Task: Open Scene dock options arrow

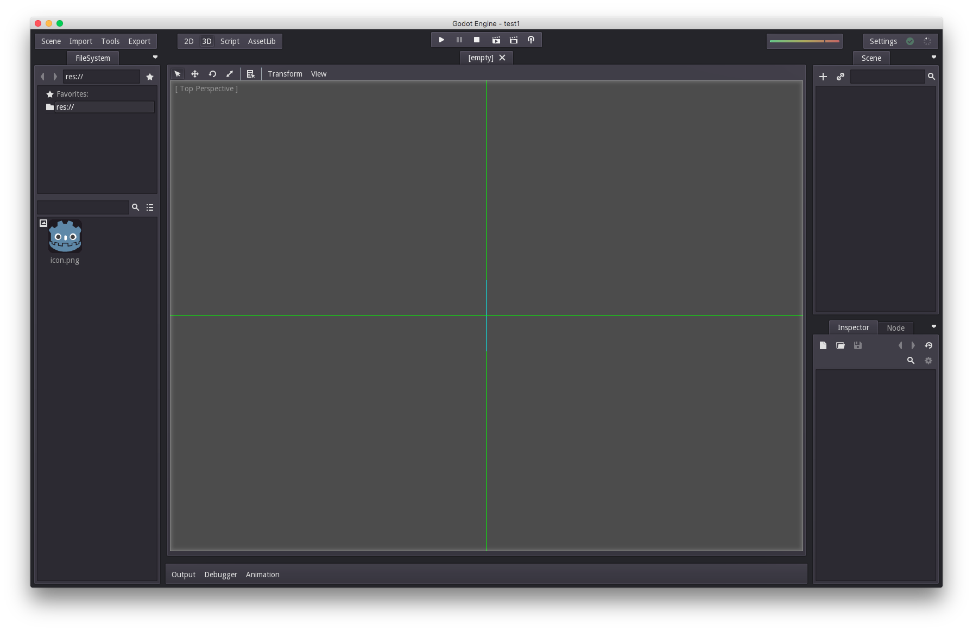Action: pos(934,57)
